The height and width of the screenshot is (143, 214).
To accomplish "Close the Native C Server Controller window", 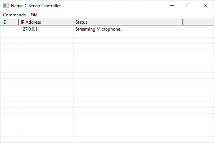I will coord(205,6).
